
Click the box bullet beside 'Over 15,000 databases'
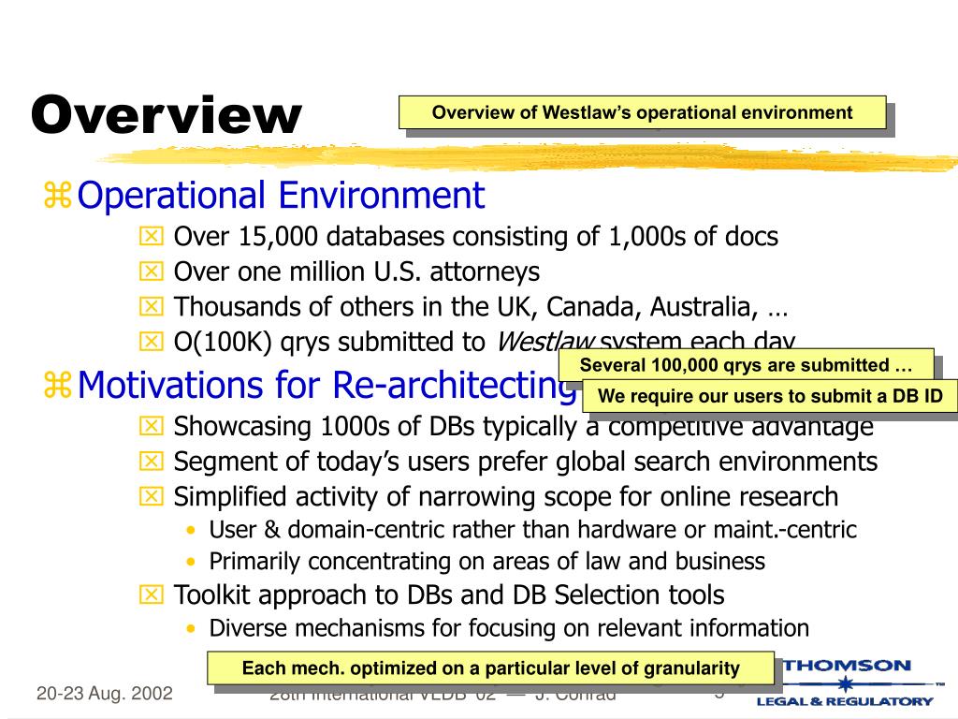(x=151, y=237)
